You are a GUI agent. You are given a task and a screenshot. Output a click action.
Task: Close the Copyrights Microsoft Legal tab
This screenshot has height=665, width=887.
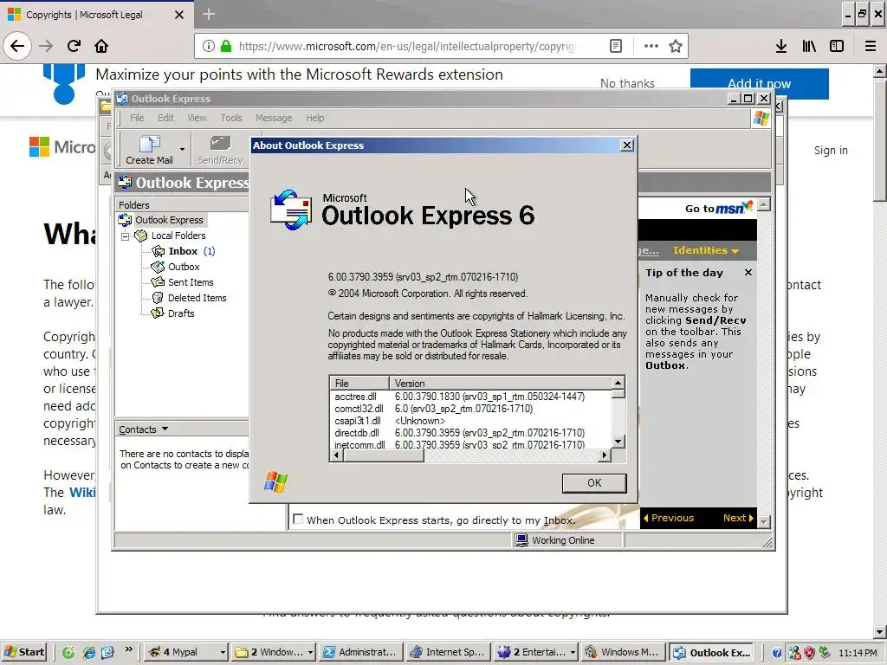pyautogui.click(x=179, y=15)
